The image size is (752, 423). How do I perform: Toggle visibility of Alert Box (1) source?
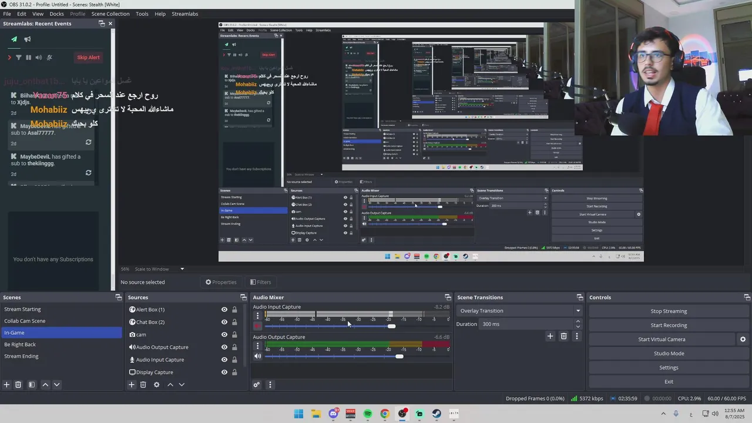(x=224, y=310)
